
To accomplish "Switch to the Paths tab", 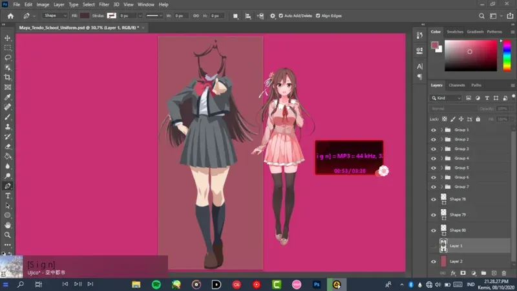I will coord(476,85).
